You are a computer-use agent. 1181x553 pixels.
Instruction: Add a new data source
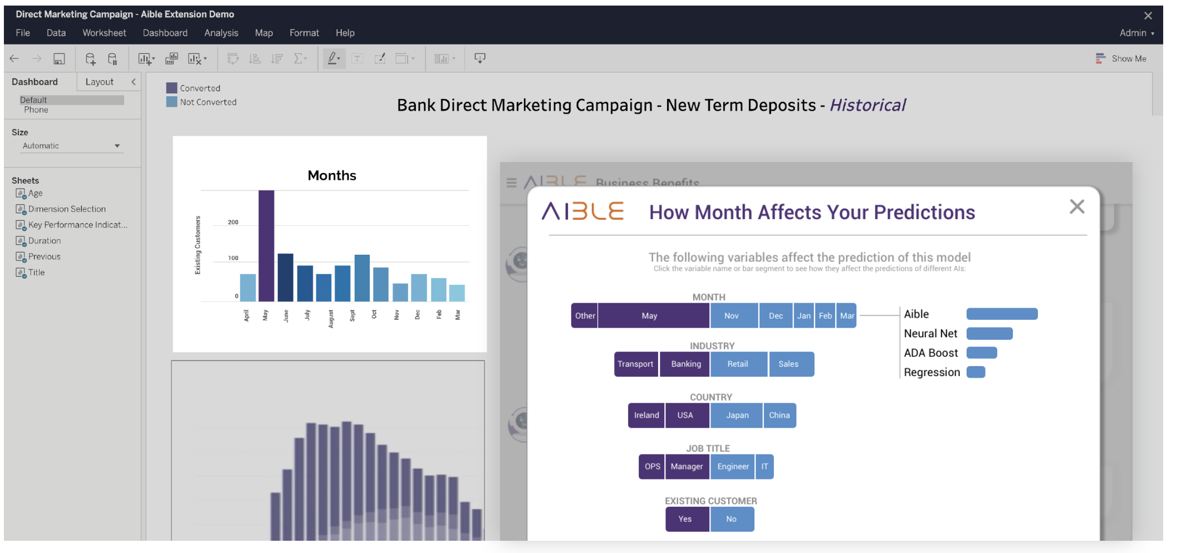[x=90, y=58]
